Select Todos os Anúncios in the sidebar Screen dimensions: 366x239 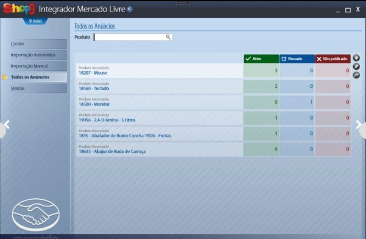click(x=38, y=77)
